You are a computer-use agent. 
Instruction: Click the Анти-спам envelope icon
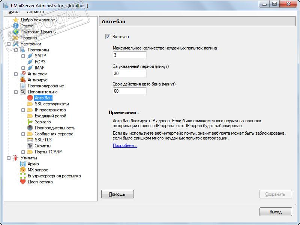pyautogui.click(x=23, y=74)
